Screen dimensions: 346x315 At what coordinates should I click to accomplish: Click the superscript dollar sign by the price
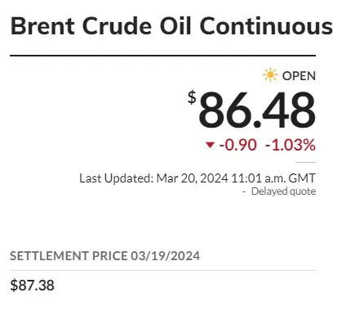[x=192, y=97]
